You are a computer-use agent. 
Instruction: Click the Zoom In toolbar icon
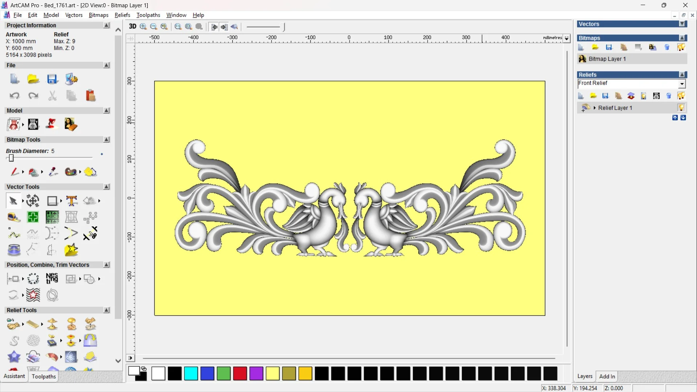pyautogui.click(x=143, y=26)
